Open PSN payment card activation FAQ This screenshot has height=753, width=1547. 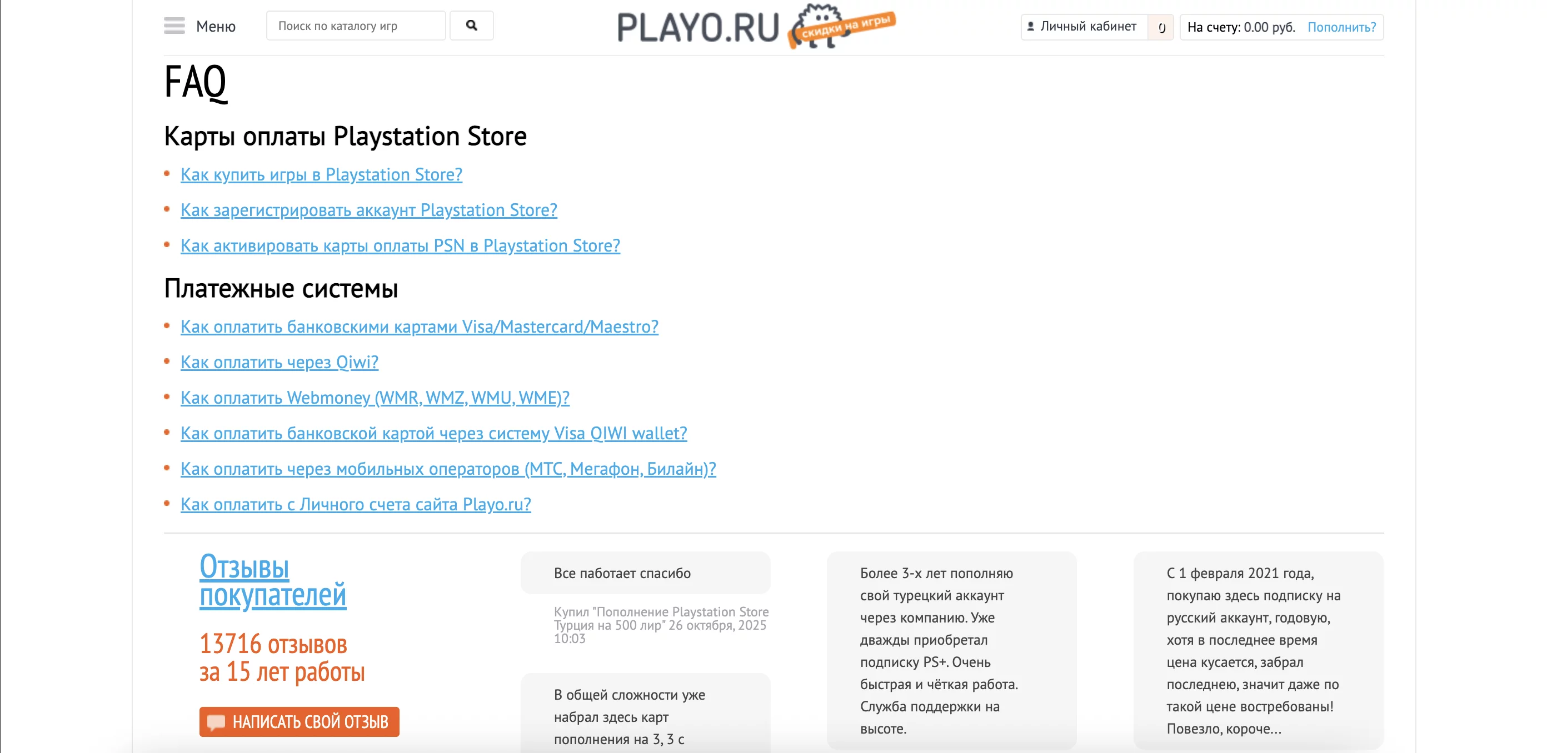[400, 245]
